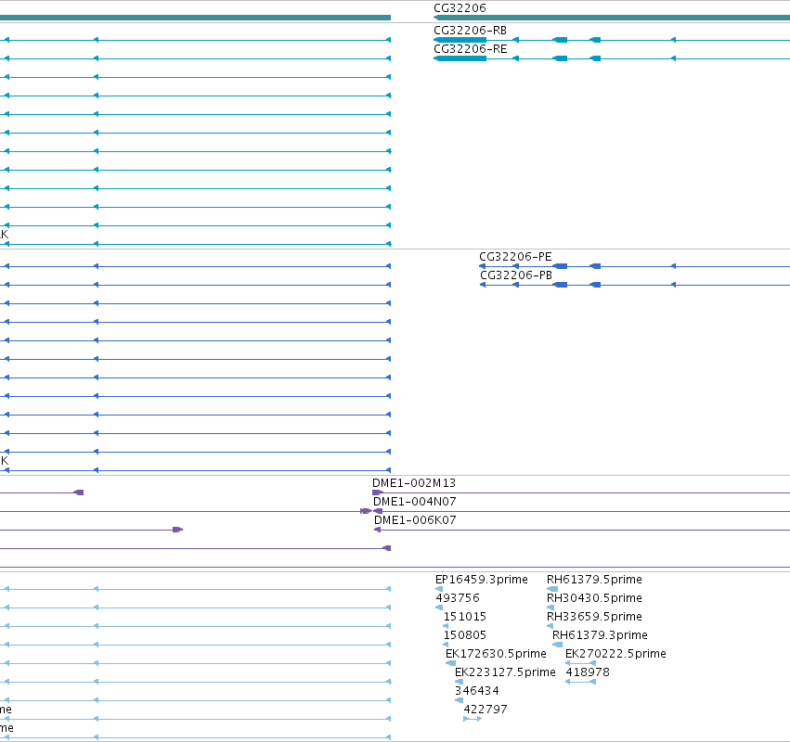
Task: Click the 493756 feature label
Action: 458,598
